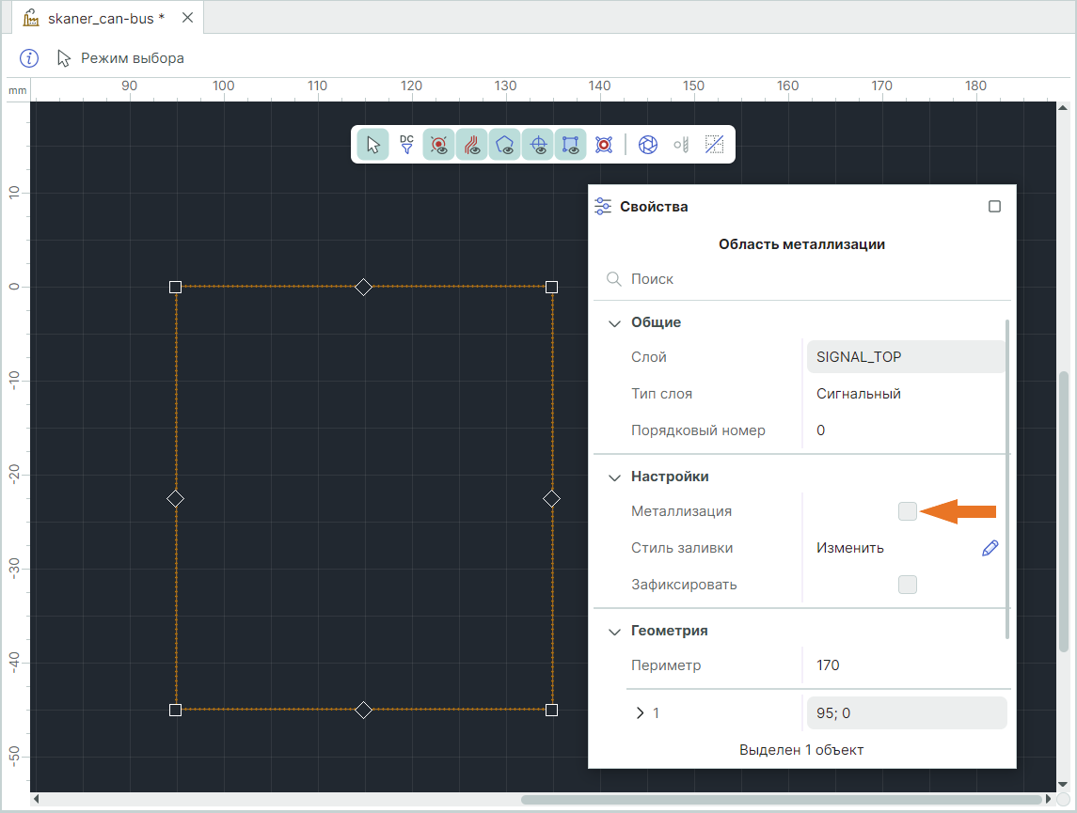Collapse the Общие section
This screenshot has height=813, width=1077.
(x=615, y=323)
